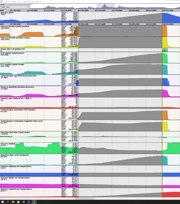Click the lambda value 0.791
The height and width of the screenshot is (204, 180).
(x=3, y=145)
